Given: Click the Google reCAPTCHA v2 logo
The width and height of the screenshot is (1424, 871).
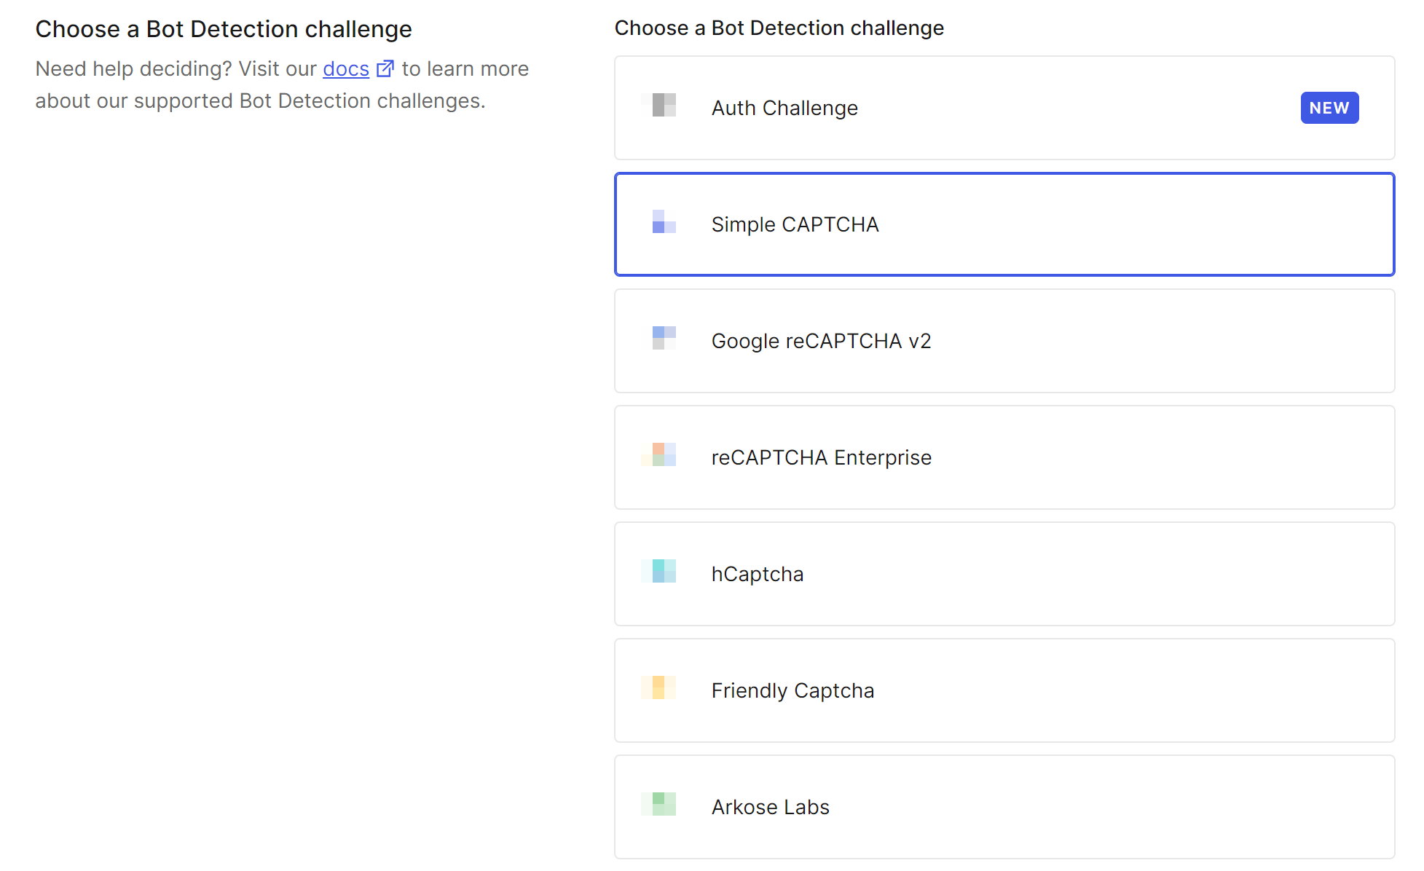Looking at the screenshot, I should click(x=663, y=338).
